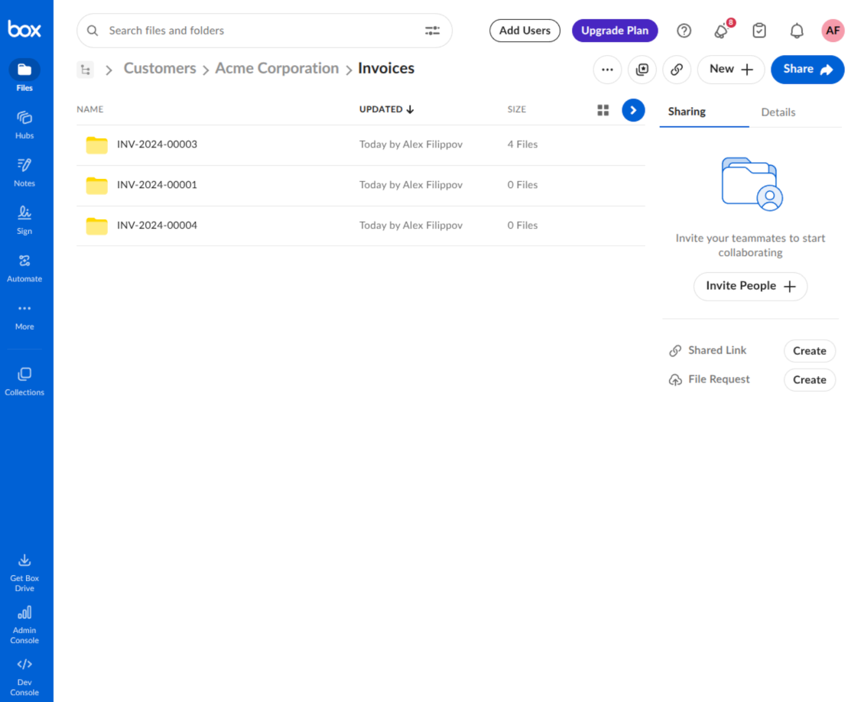Open the tasks clipboard icon

click(759, 31)
